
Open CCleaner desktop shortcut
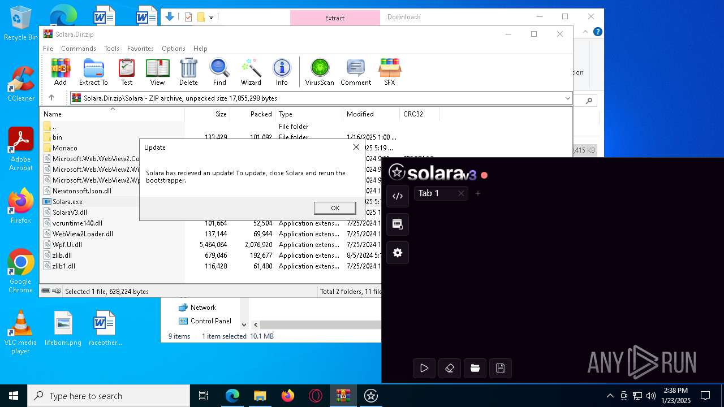pos(20,84)
